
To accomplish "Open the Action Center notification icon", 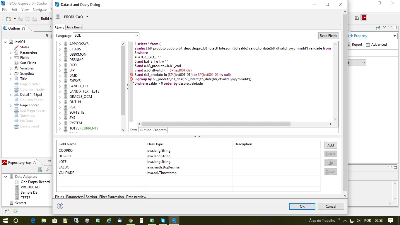I will (390, 220).
